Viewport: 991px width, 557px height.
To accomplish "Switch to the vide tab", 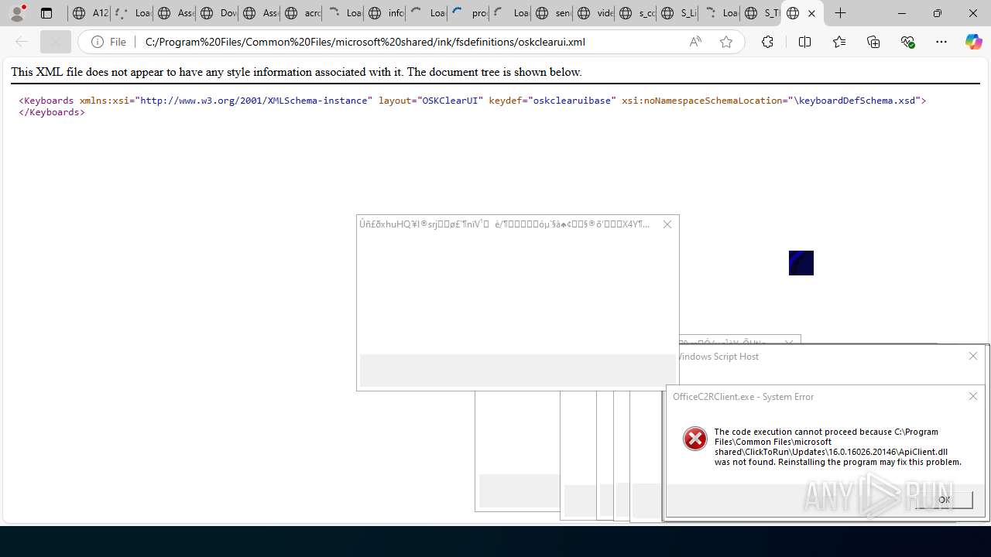I will 594,13.
